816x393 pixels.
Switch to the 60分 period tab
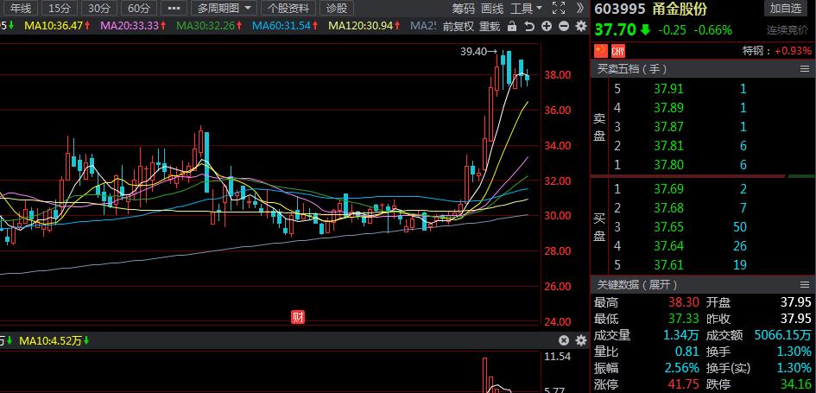138,8
